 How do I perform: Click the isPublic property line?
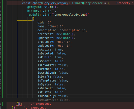pyautogui.click(x=50, y=57)
